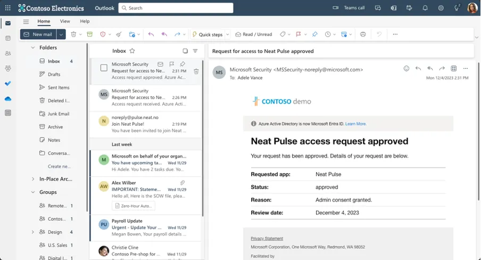The height and width of the screenshot is (260, 481).
Task: Expand the In-Place Archive folder
Action: 32,179
